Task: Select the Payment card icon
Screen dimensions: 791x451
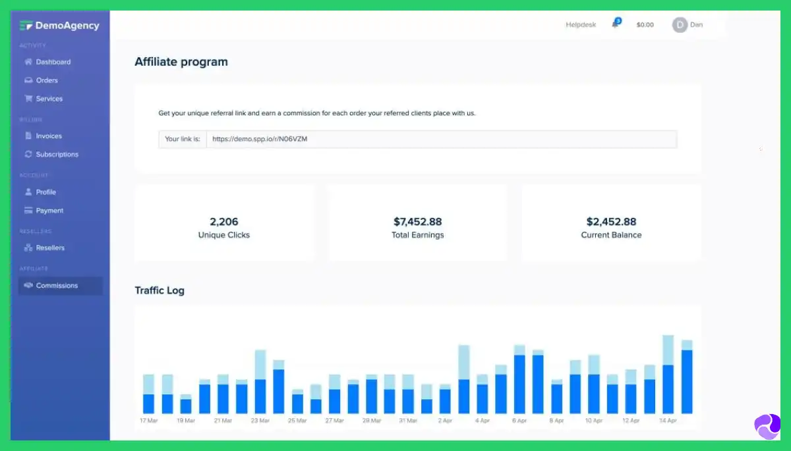Action: (28, 210)
